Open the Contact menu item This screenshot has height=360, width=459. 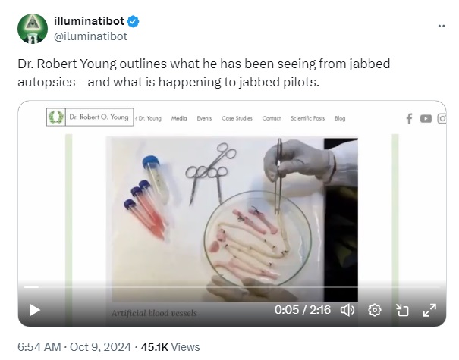pos(271,118)
